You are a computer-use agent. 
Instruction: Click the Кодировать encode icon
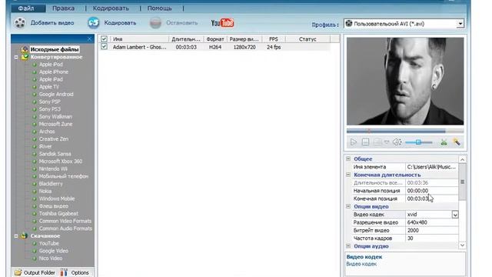(94, 23)
